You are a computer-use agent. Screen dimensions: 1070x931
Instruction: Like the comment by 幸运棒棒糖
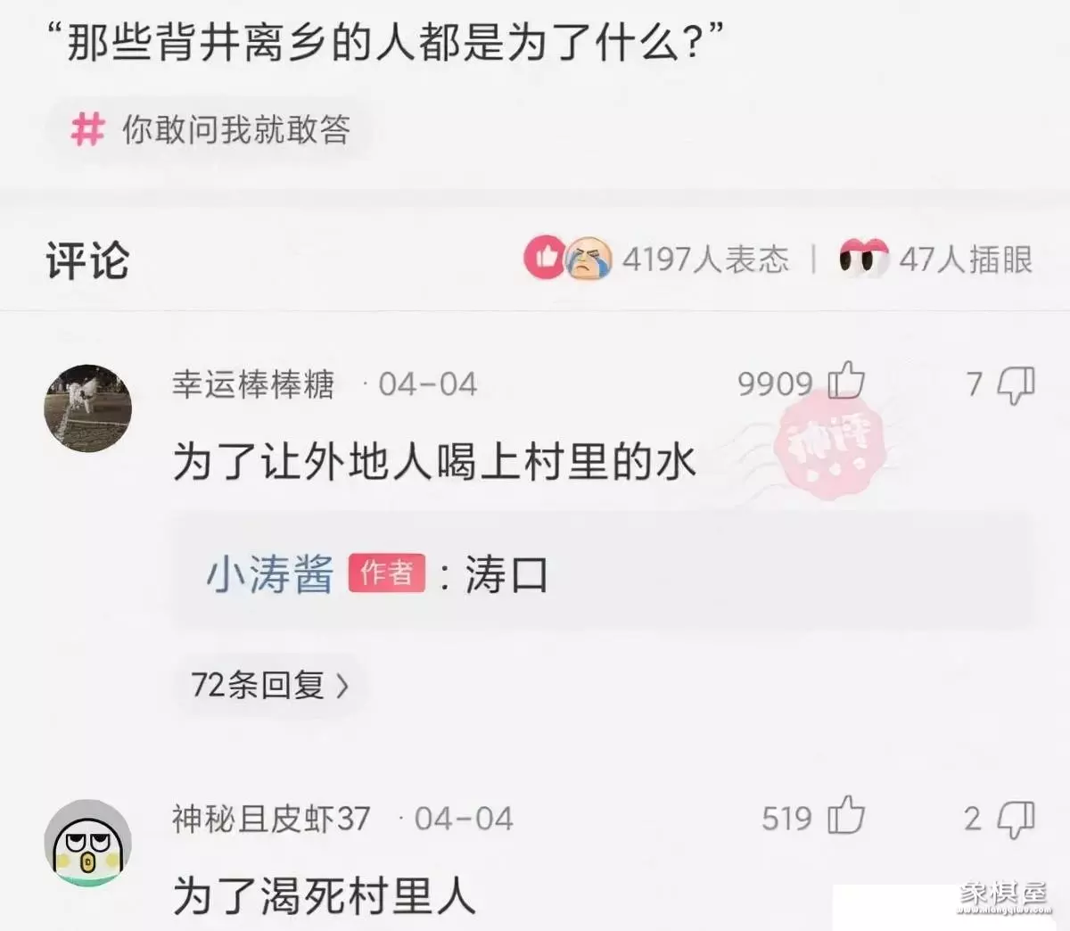(846, 382)
